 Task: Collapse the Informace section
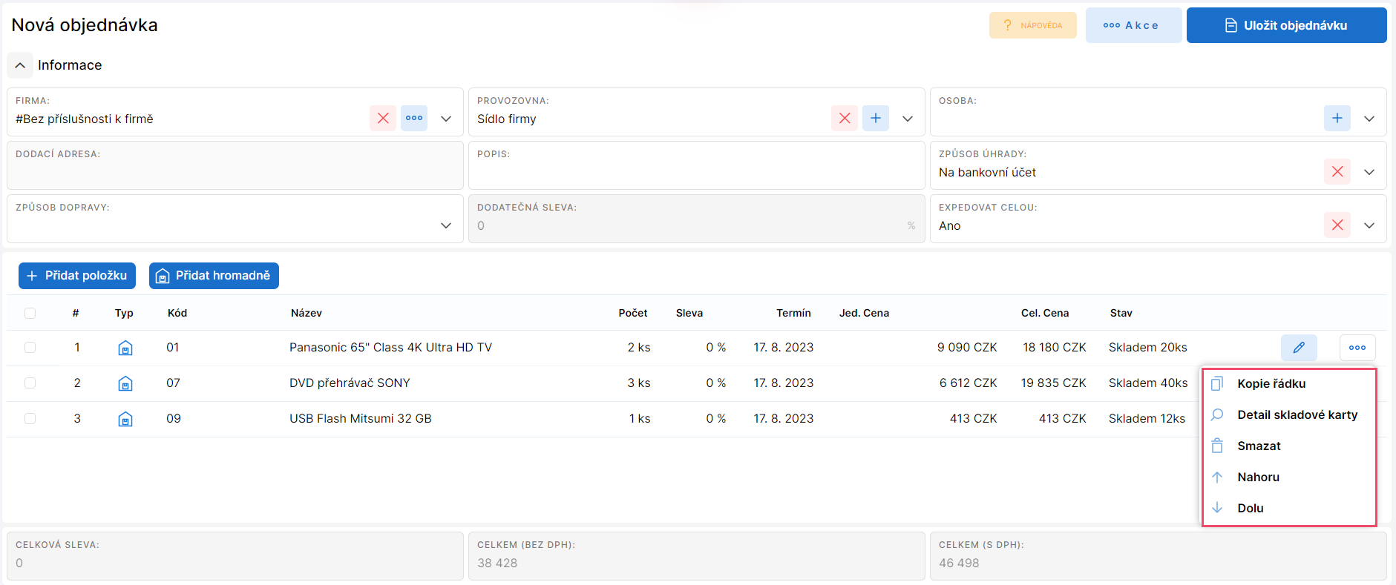pyautogui.click(x=20, y=65)
